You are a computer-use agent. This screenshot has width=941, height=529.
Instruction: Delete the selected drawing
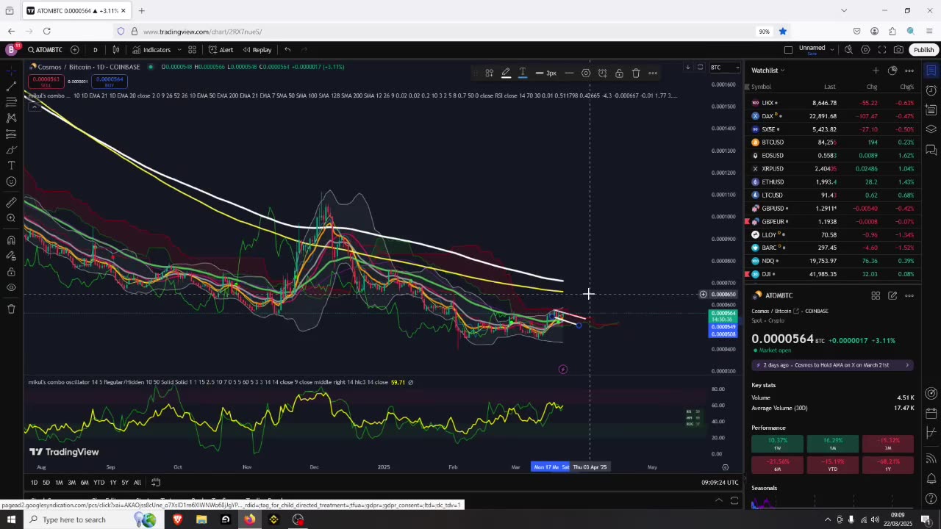(636, 73)
